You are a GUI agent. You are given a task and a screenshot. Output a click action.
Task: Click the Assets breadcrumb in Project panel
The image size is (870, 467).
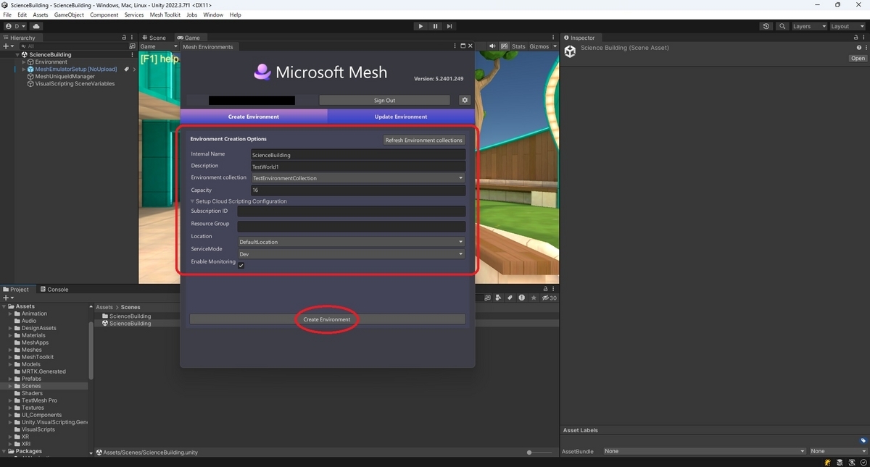click(x=104, y=307)
